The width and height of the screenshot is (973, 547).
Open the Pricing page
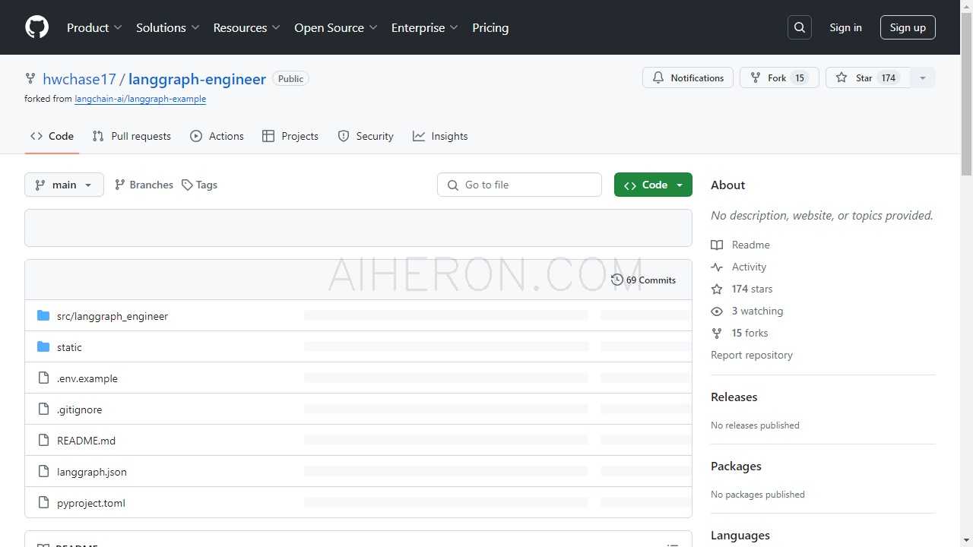click(x=490, y=27)
